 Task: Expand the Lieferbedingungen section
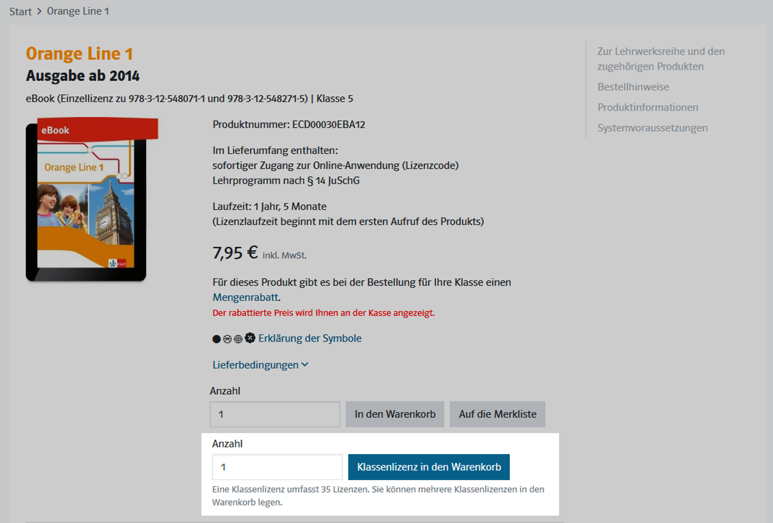pyautogui.click(x=260, y=365)
